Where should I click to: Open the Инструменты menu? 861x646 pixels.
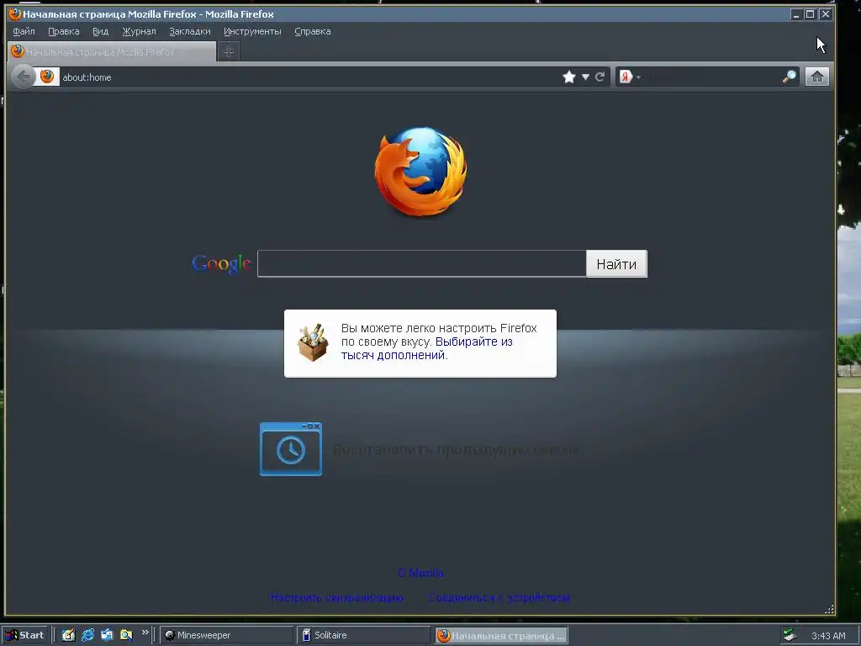tap(252, 31)
